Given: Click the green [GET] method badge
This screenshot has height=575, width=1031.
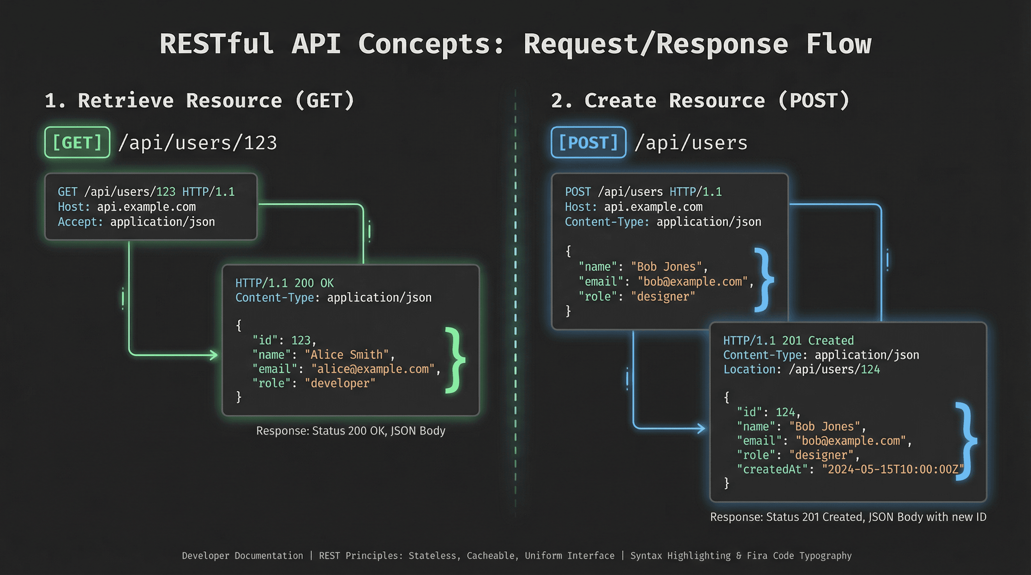Looking at the screenshot, I should click(x=77, y=143).
